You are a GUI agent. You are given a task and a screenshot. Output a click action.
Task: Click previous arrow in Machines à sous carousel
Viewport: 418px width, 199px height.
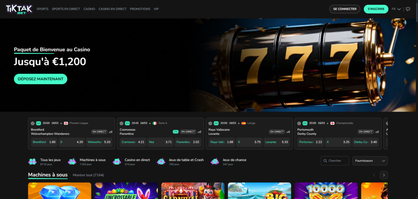374,175
